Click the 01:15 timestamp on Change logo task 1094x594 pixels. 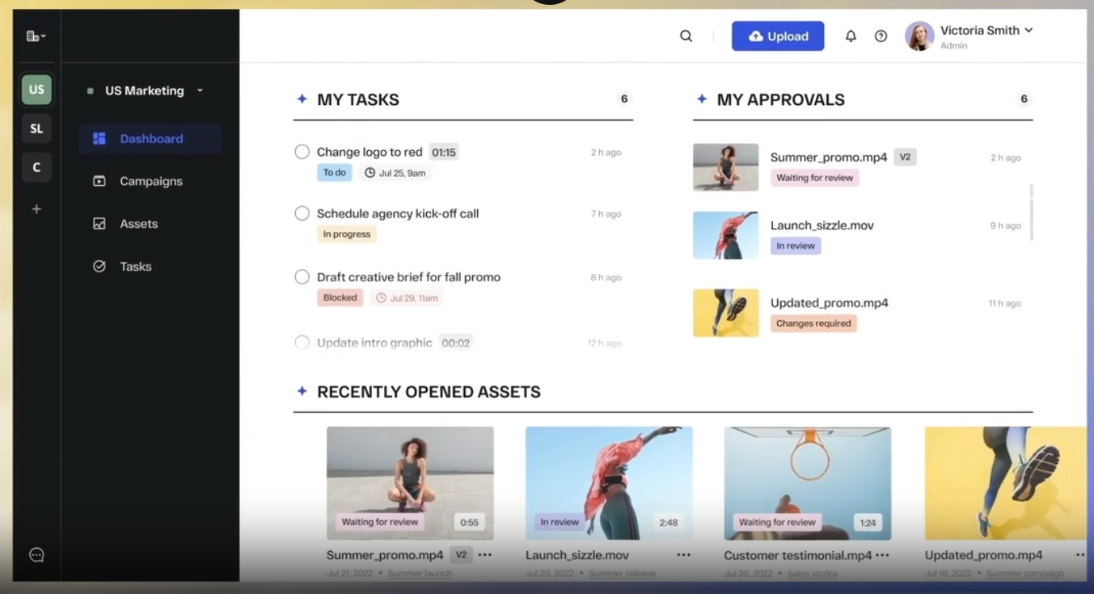pos(444,152)
